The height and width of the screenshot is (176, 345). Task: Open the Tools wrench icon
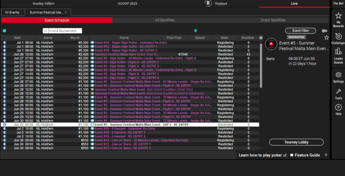coord(338,93)
